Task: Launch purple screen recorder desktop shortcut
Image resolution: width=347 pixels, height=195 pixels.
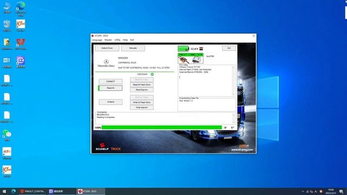Action: 21,62
